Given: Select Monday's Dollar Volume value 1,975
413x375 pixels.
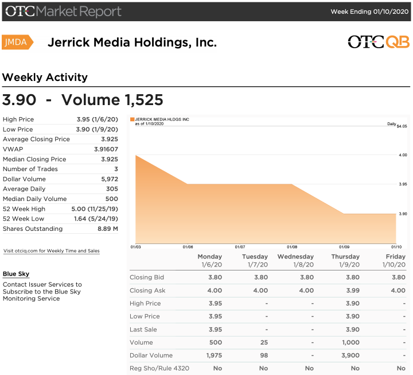Looking at the screenshot, I should 214,355.
